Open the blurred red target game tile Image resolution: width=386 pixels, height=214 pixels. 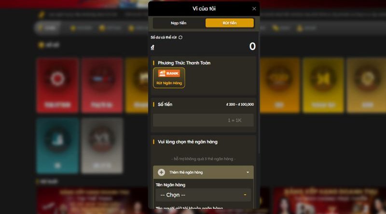pos(57,85)
